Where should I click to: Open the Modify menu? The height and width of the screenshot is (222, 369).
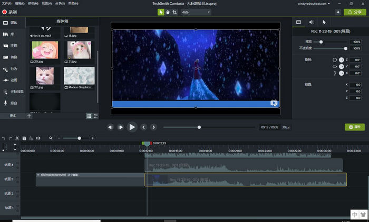(x=33, y=4)
